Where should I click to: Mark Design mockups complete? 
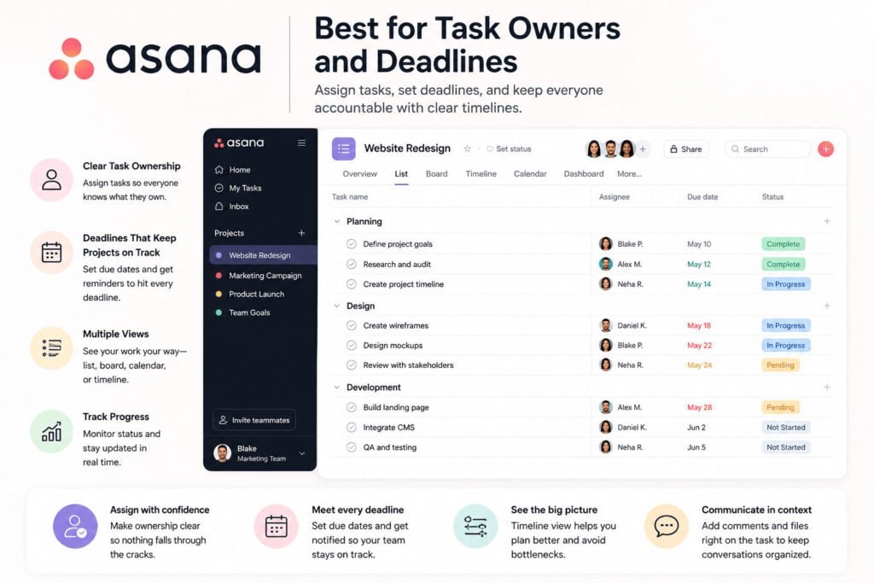coord(351,345)
